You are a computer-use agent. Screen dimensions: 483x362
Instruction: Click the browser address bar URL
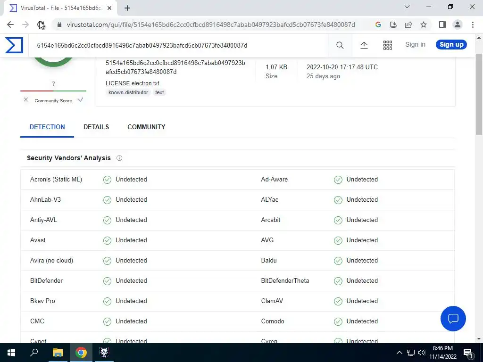pos(211,25)
